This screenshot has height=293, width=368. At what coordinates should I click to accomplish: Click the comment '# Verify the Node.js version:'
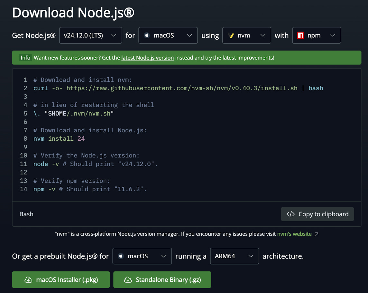pyautogui.click(x=86, y=155)
